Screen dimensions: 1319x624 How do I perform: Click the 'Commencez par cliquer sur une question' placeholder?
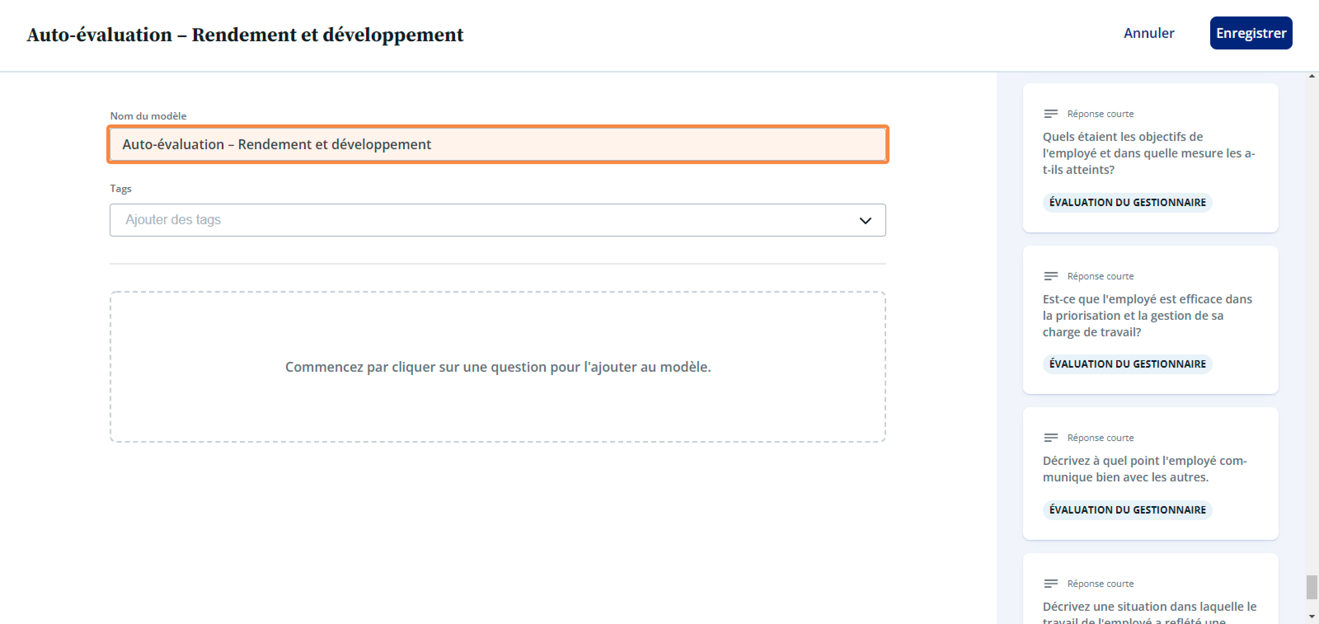[x=498, y=367]
